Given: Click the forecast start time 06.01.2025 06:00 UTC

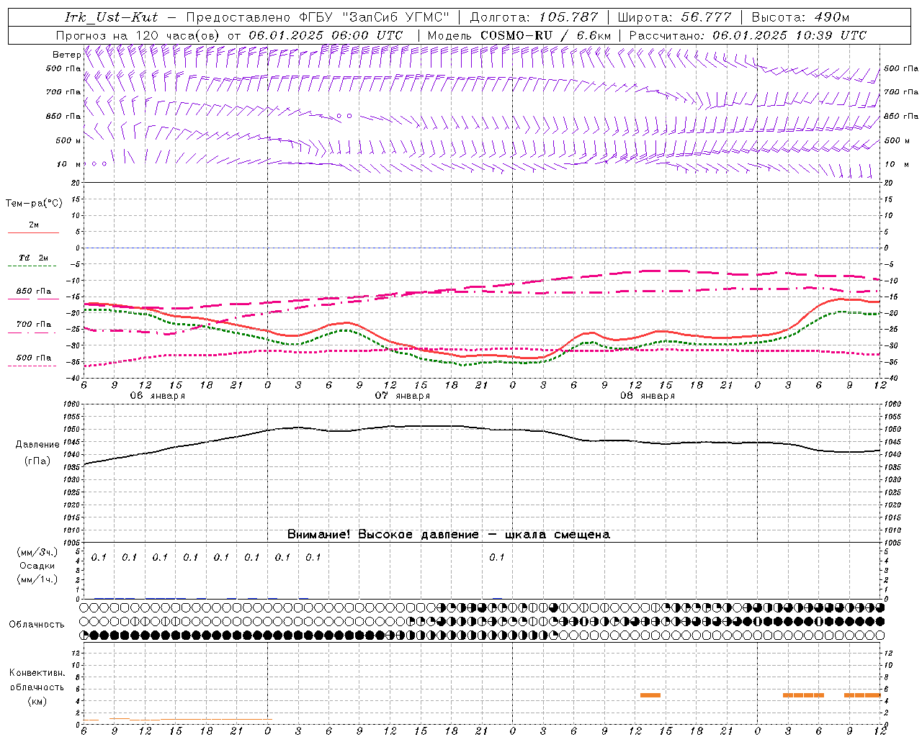Looking at the screenshot, I should coord(326,35).
